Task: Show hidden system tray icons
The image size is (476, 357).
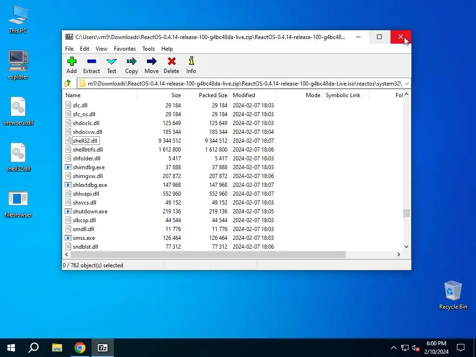Action: 393,348
